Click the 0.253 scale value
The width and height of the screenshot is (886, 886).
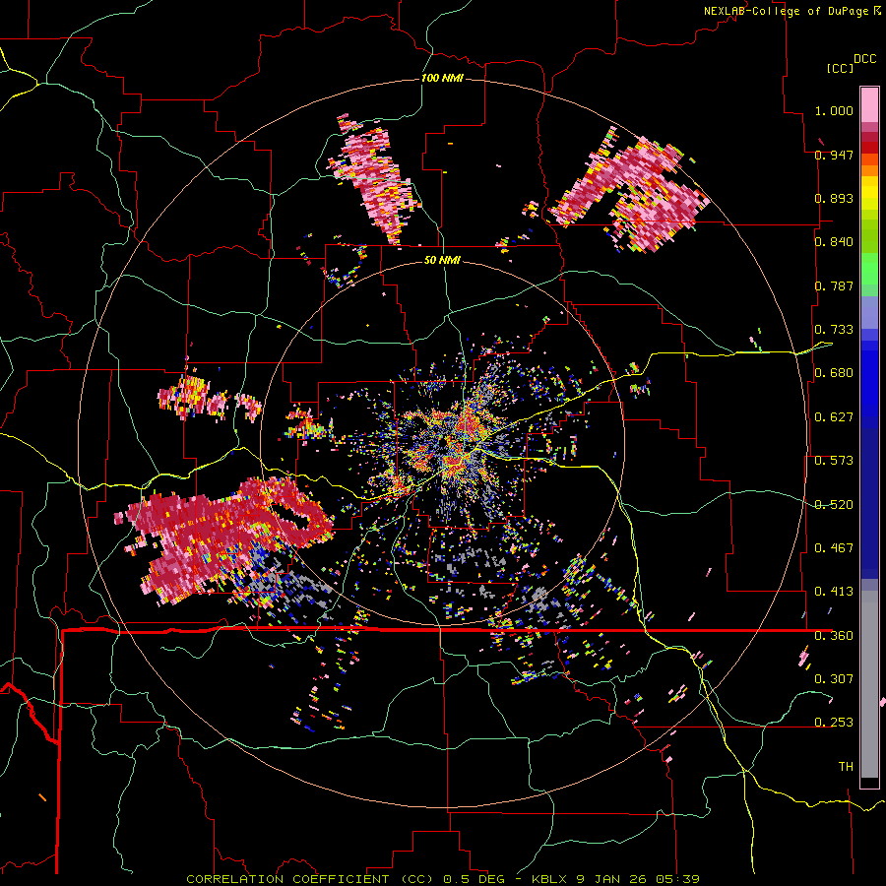coord(834,723)
